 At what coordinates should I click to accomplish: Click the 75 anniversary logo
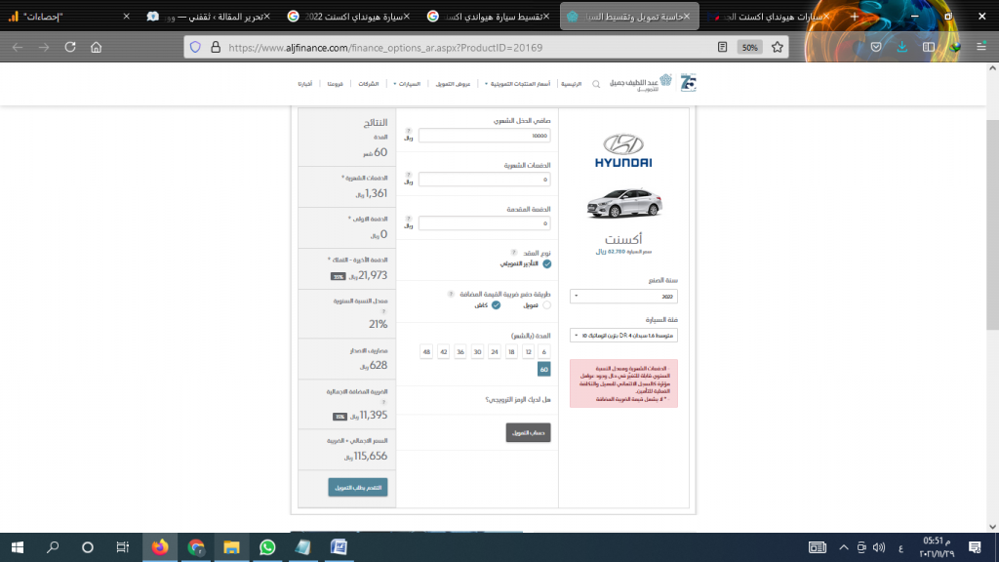688,83
